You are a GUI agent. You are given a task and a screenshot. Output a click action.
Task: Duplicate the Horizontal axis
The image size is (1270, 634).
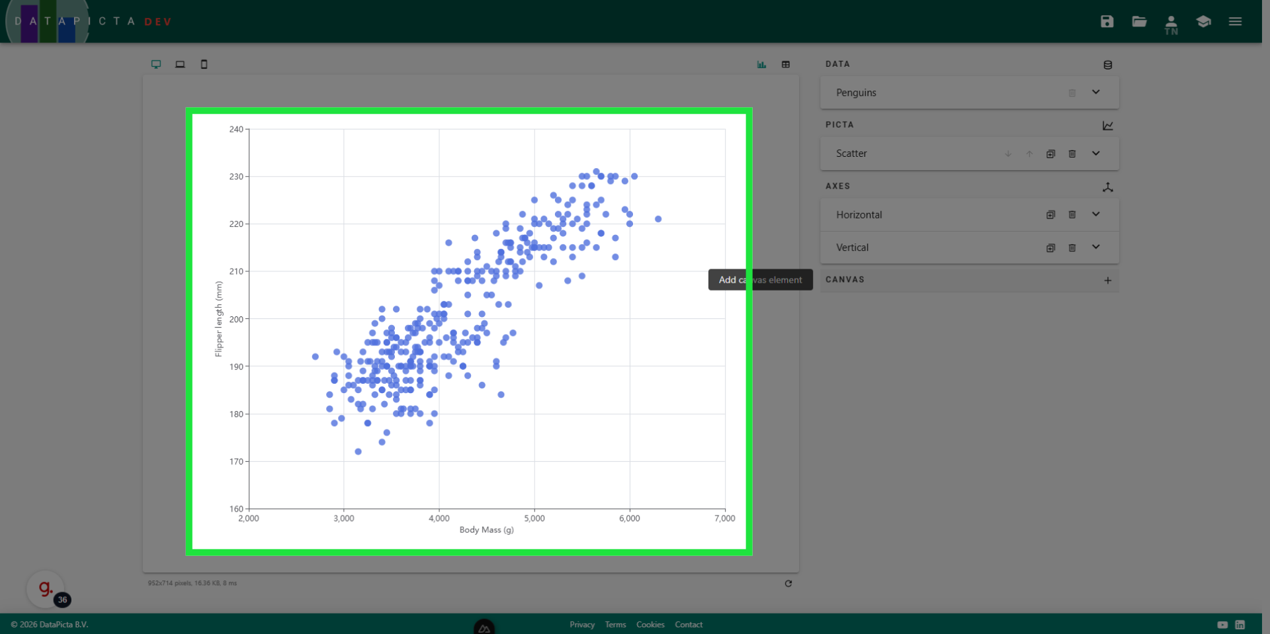click(x=1050, y=214)
